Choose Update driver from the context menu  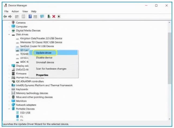pyautogui.click(x=53, y=53)
